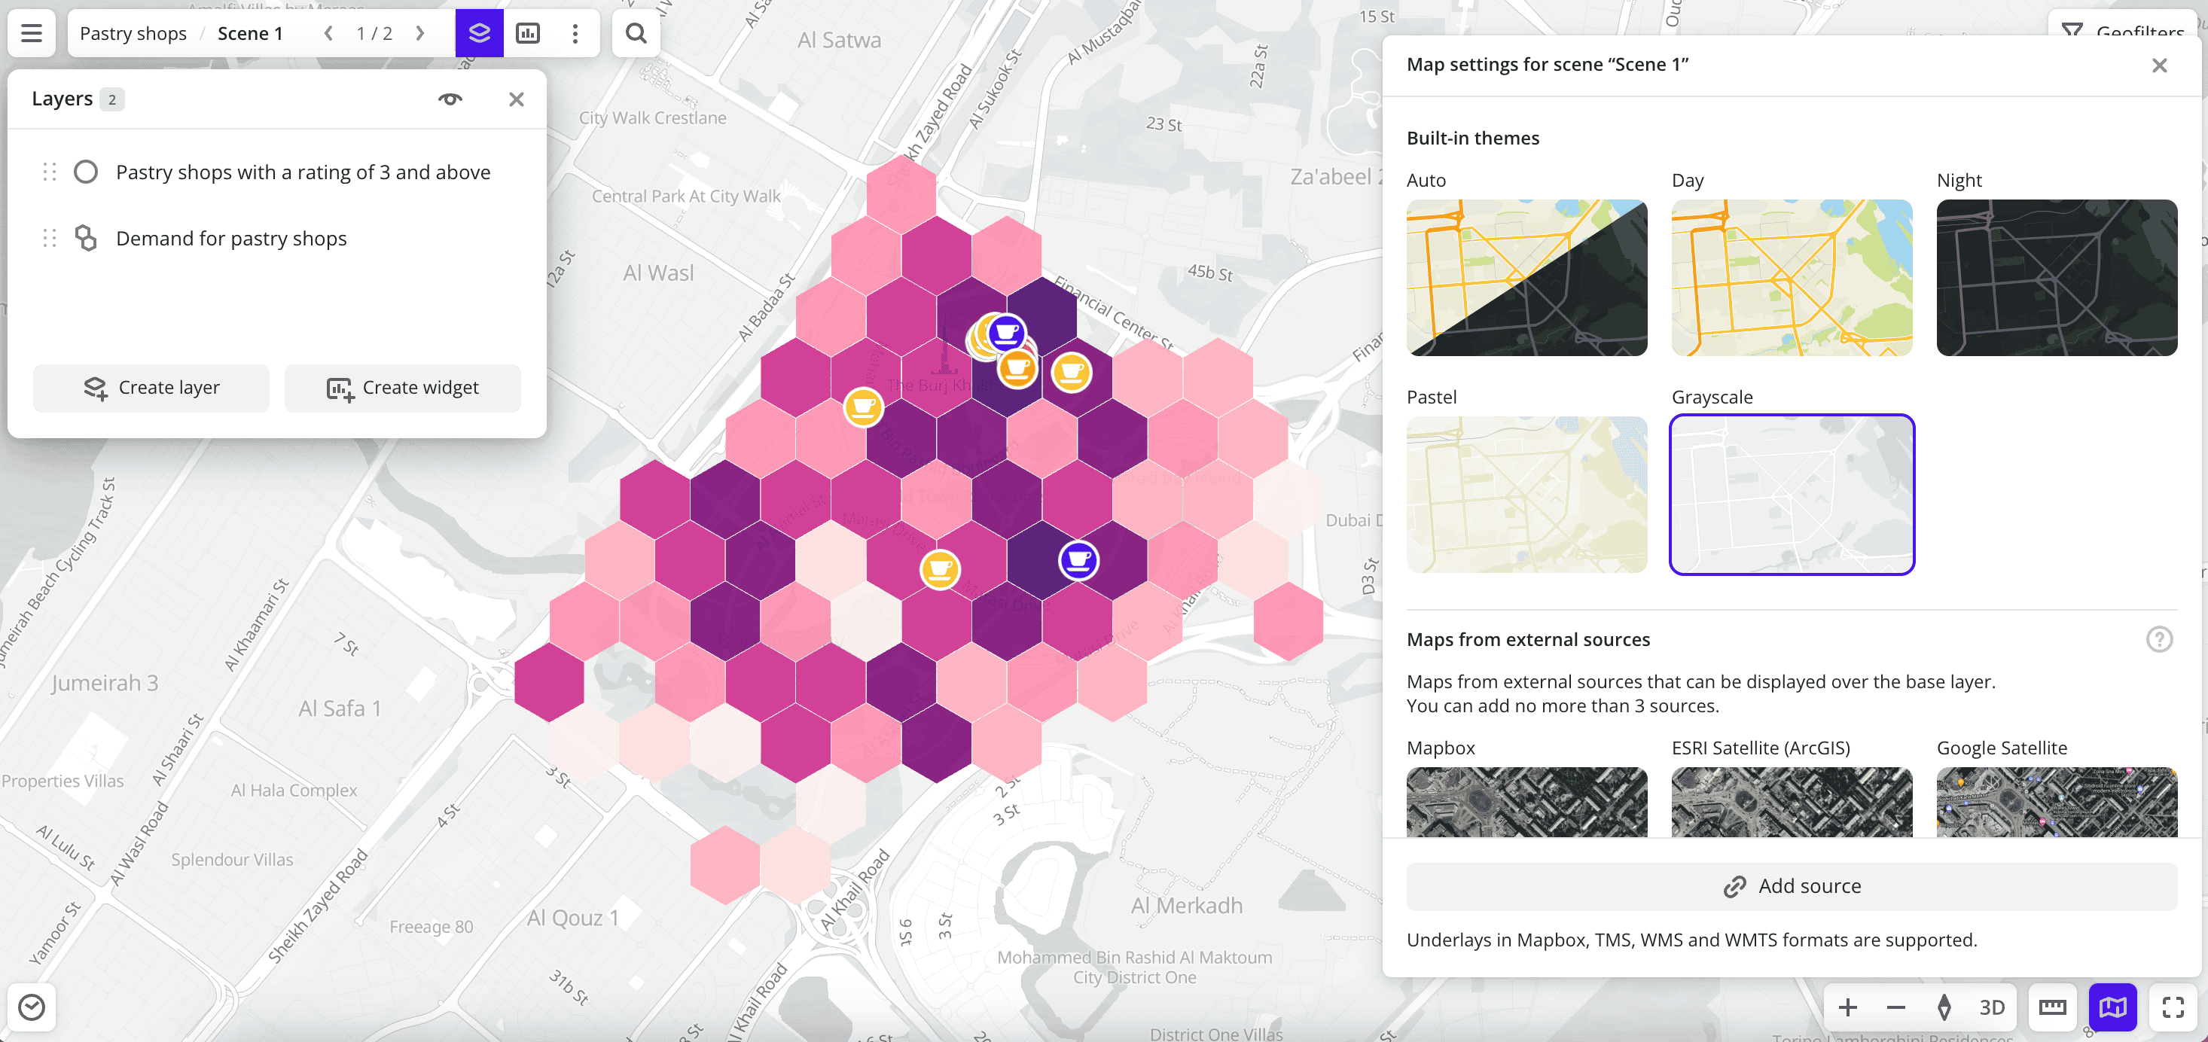Screen dimensions: 2208x1042
Task: Toggle visibility of all layers
Action: [x=450, y=99]
